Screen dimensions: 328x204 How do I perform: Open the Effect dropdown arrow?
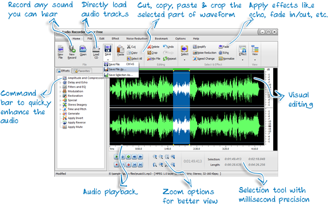point(243,60)
